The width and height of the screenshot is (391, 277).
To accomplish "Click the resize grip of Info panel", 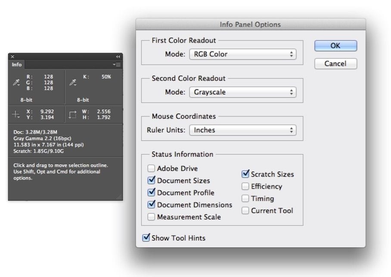I will (119, 197).
